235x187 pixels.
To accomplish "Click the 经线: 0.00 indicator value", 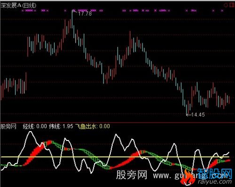I will (35, 126).
